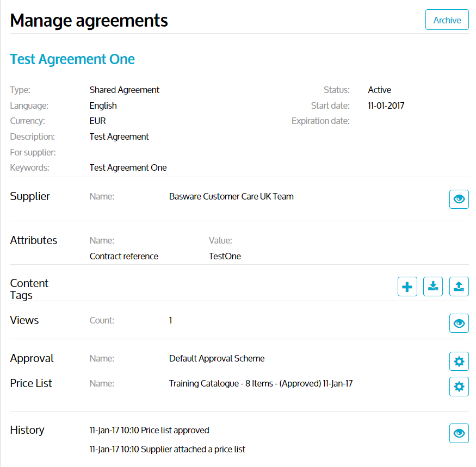Show agreement Views with the eye icon

[459, 323]
